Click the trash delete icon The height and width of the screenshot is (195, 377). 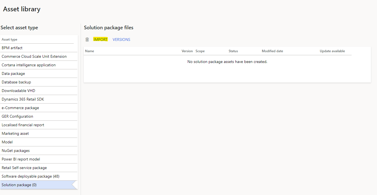pos(87,39)
